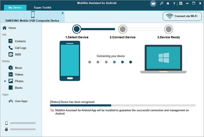Click the key register icon
The image size is (204, 137).
point(161,3)
